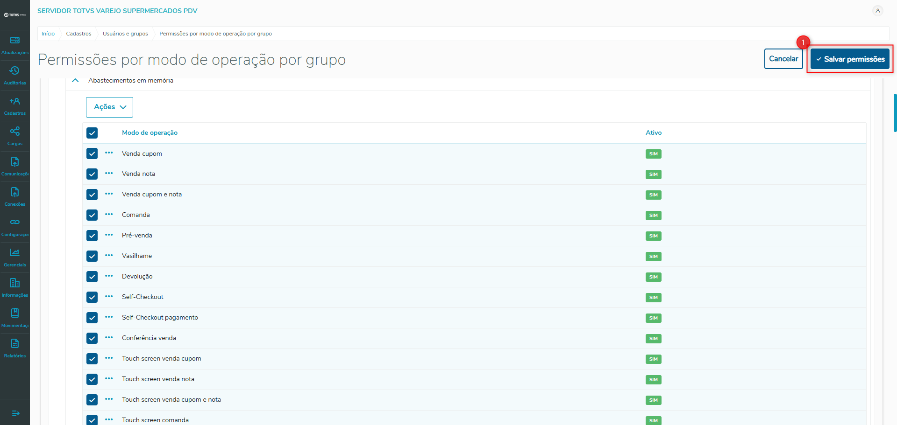Navigate to Usuários e grupos breadcrumb
The height and width of the screenshot is (425, 897).
coord(125,34)
